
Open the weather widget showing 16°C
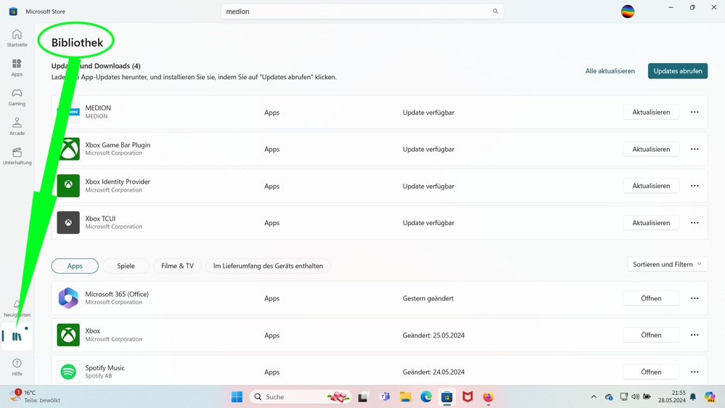pyautogui.click(x=35, y=396)
